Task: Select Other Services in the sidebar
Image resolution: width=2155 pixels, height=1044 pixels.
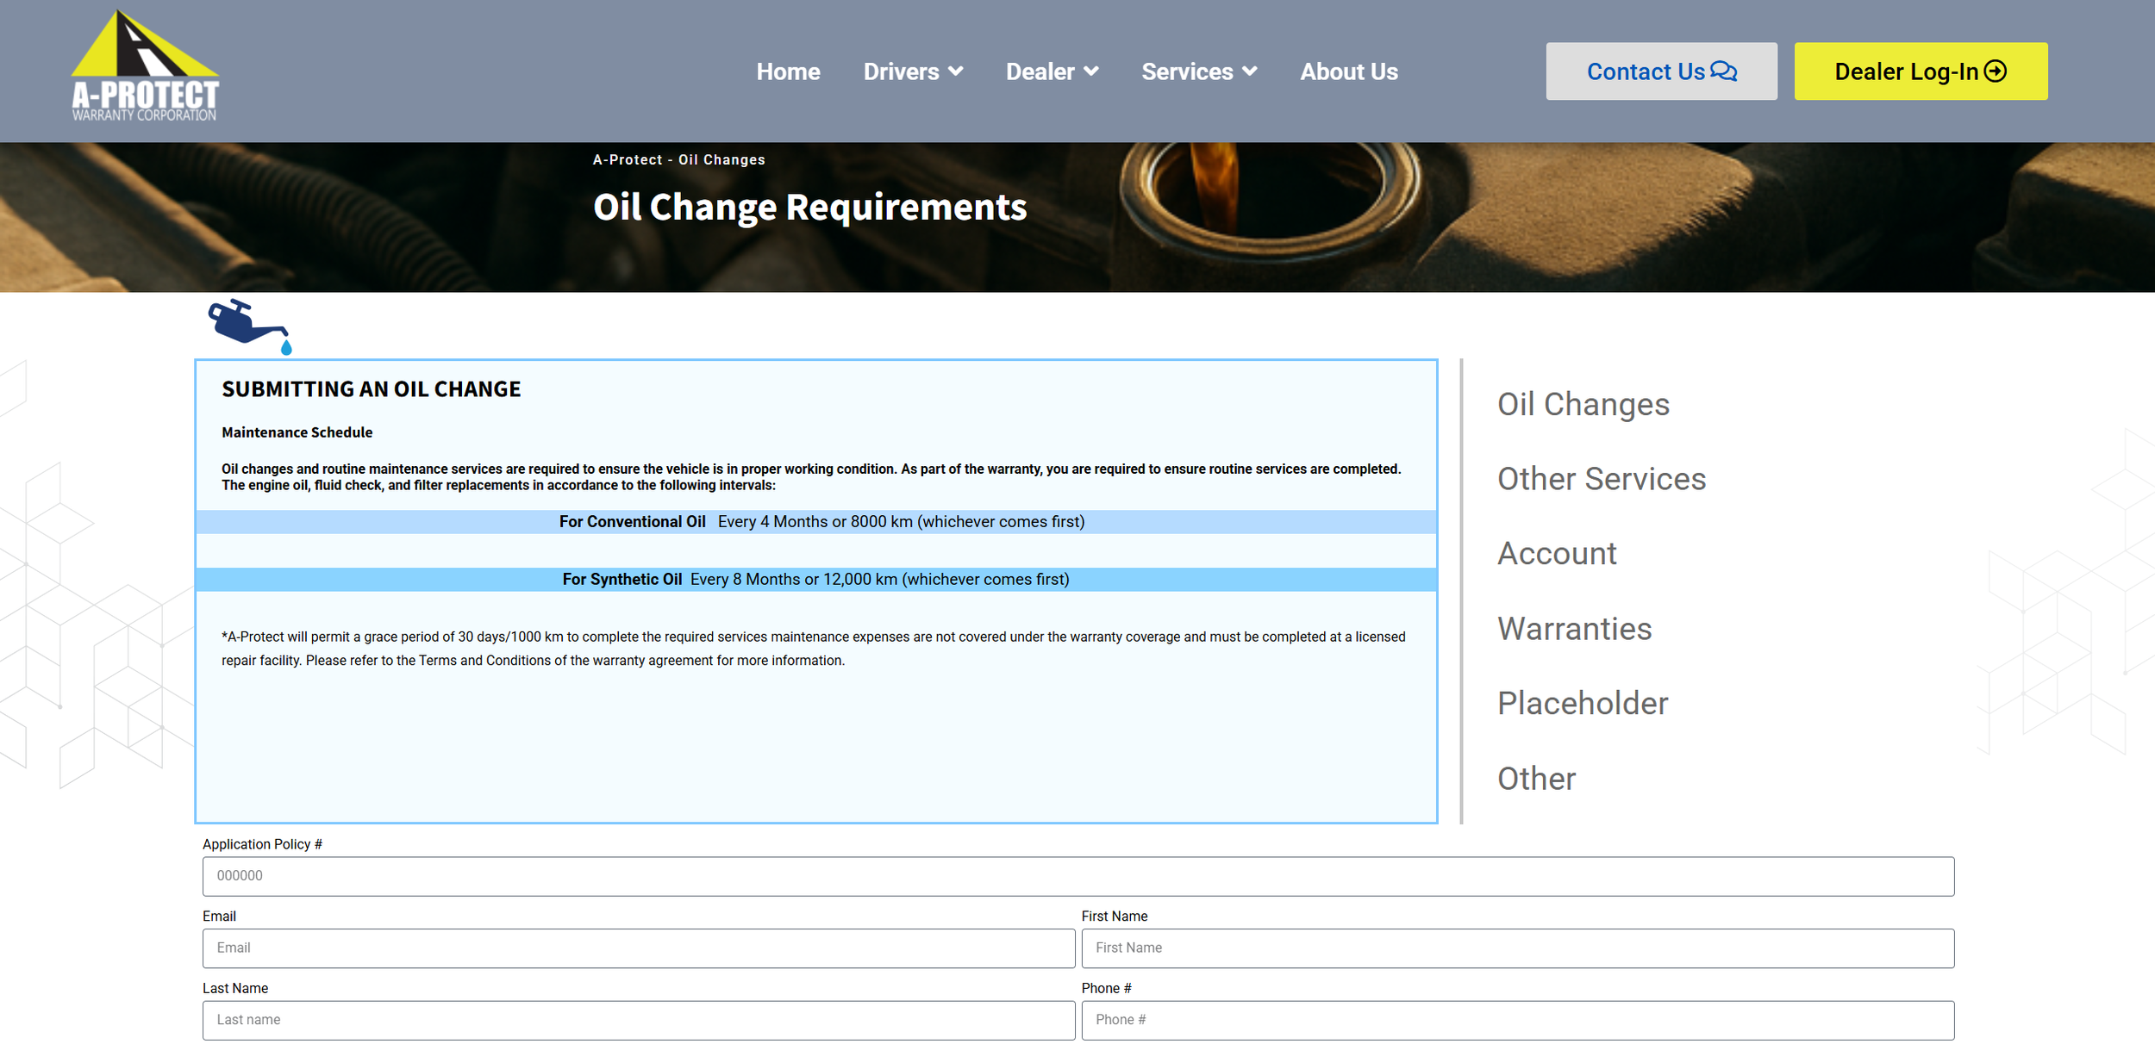Action: (1601, 479)
